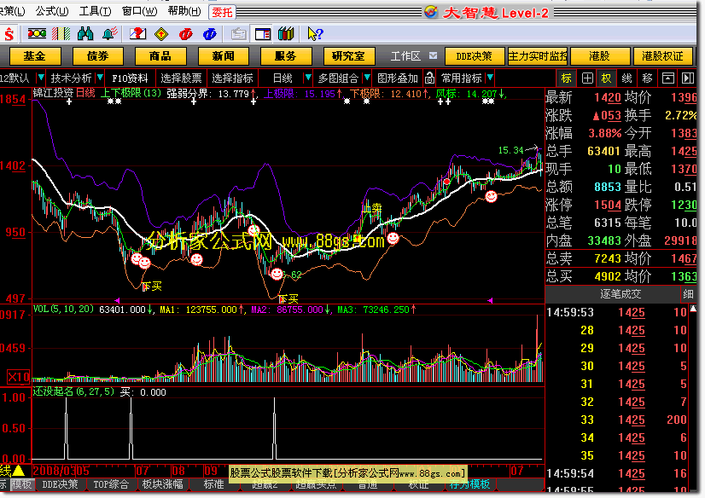Switch to the DDE决策 bottom tab

60,484
